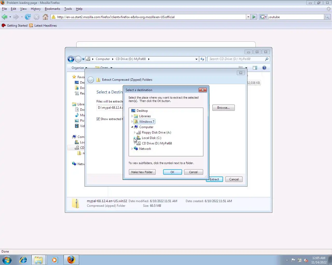The width and height of the screenshot is (332, 265).
Task: Open the View menu
Action: point(23,9)
